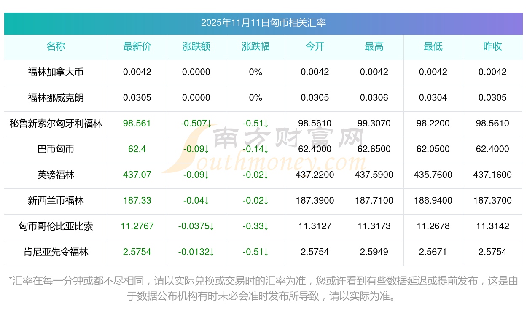Click latest price 62.4
Screen dimensions: 527x309
point(137,149)
